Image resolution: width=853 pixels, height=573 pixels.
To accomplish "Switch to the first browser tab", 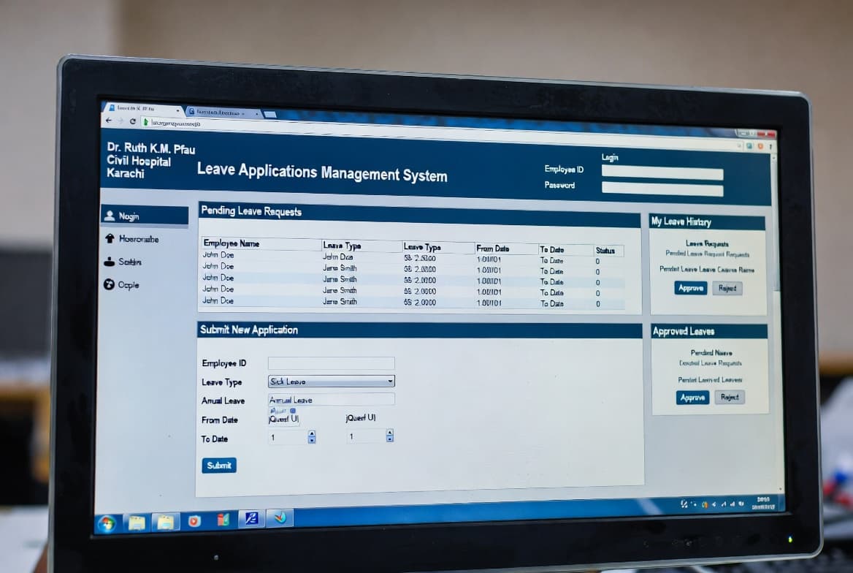I will coord(143,109).
